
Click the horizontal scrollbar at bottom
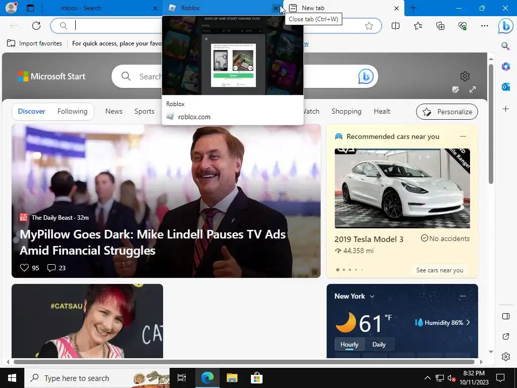(244, 362)
